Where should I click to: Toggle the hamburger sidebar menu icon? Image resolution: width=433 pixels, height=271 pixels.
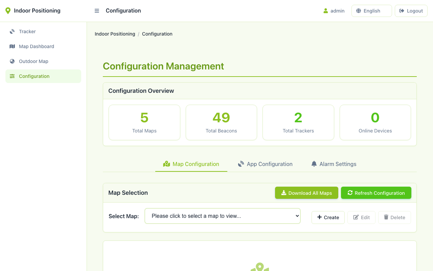[97, 11]
